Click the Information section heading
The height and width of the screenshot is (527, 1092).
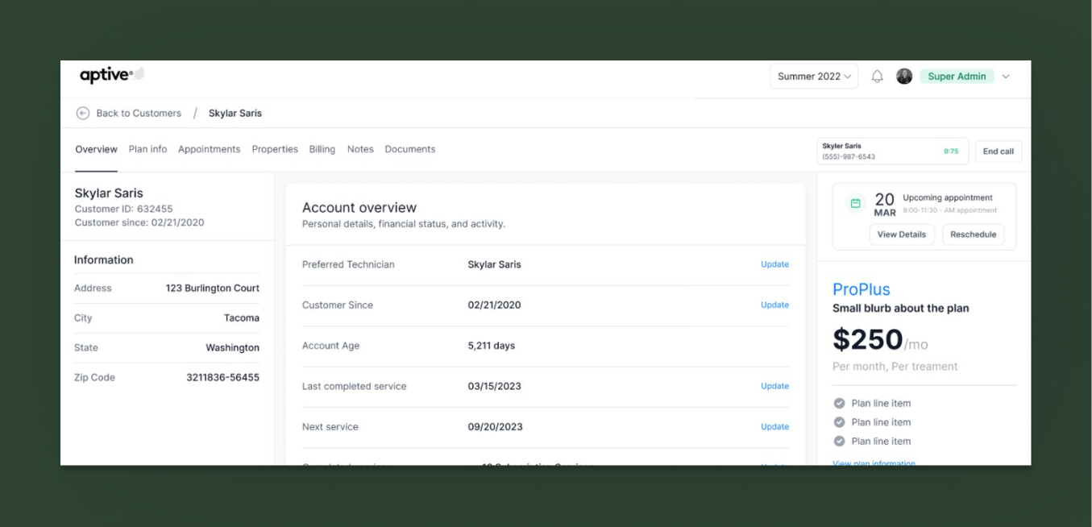(104, 259)
